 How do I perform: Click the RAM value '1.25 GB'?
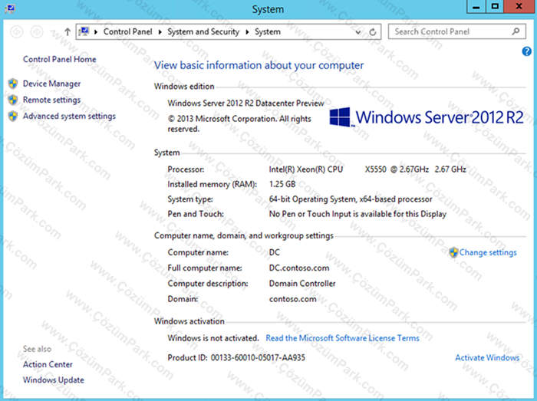(282, 185)
